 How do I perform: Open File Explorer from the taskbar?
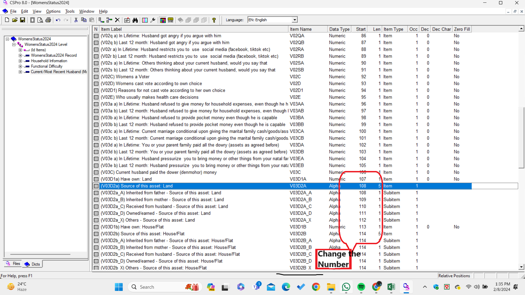click(331, 287)
